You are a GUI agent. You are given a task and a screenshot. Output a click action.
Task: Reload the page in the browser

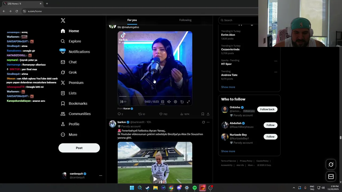17,11
